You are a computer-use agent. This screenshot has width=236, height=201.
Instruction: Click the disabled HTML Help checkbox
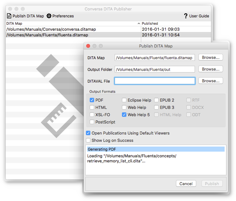pos(156,115)
